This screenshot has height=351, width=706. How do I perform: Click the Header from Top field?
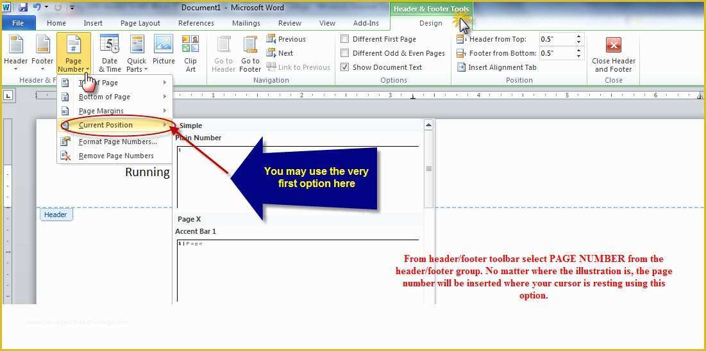point(557,39)
